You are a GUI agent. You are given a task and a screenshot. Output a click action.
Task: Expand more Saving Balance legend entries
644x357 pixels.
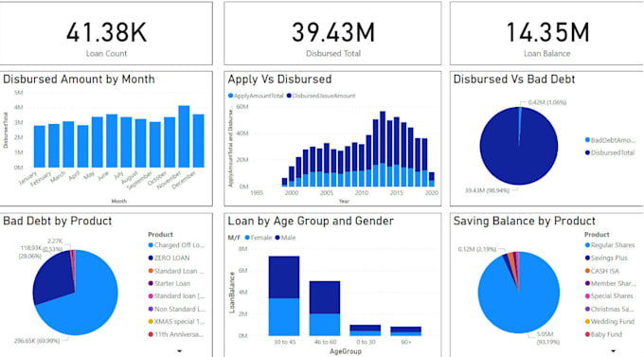[x=613, y=351]
